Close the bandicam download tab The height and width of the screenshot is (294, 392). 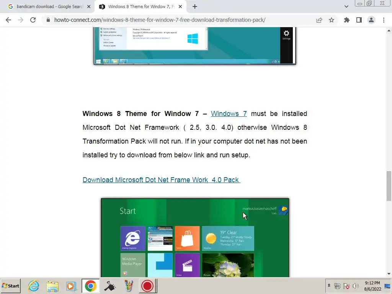tap(89, 7)
